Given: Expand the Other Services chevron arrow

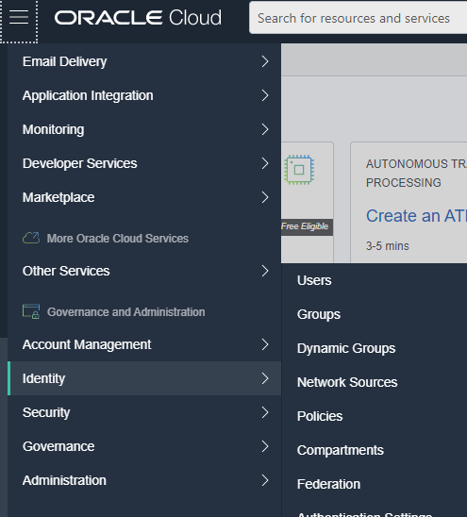Looking at the screenshot, I should coord(265,271).
